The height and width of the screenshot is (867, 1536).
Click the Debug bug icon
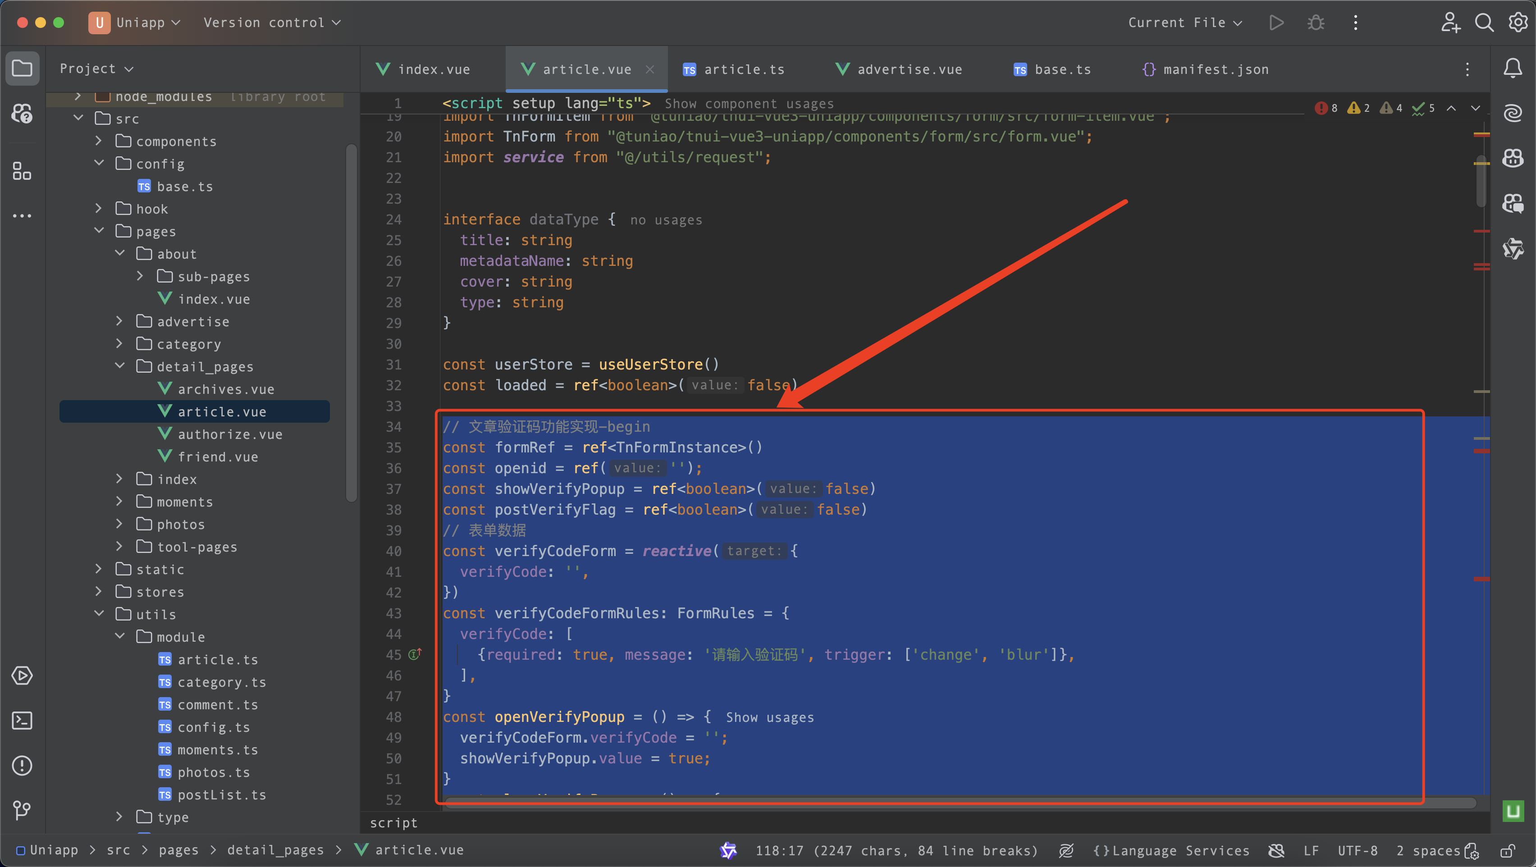(1315, 23)
